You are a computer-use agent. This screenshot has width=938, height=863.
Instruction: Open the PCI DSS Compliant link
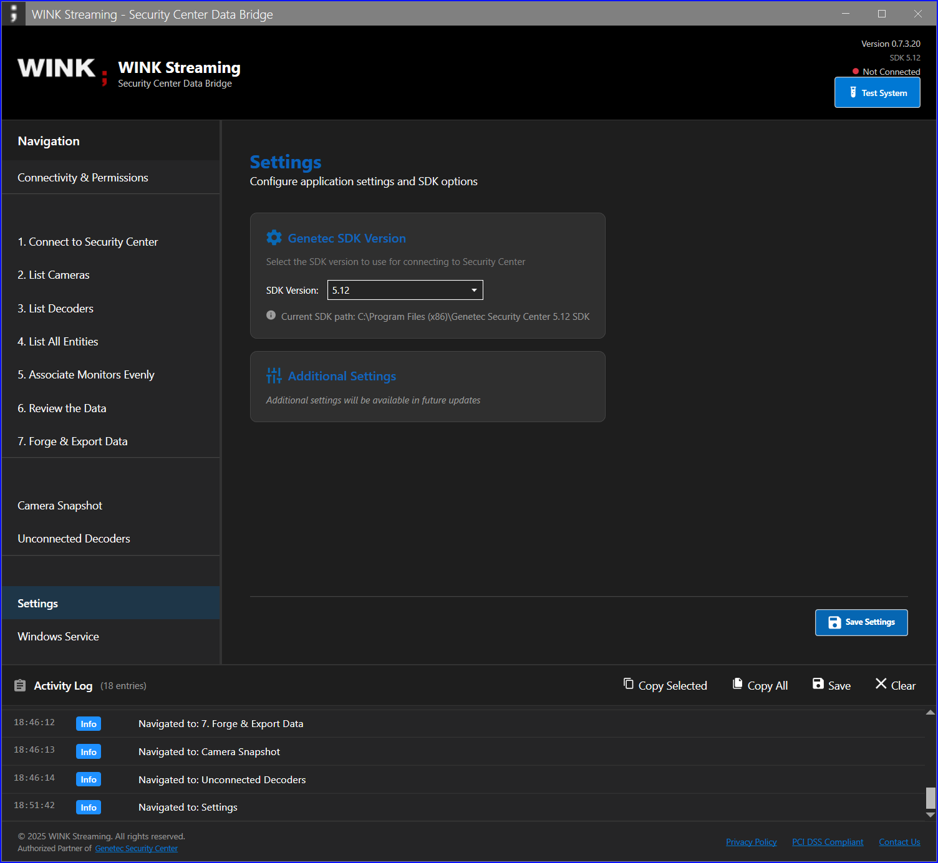[828, 842]
